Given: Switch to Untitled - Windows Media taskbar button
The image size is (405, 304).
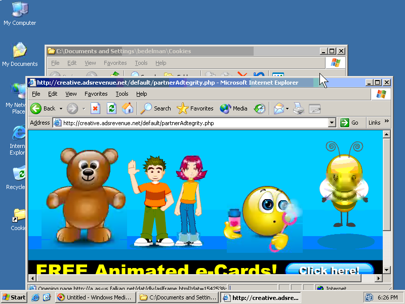Looking at the screenshot, I should click(95, 297).
